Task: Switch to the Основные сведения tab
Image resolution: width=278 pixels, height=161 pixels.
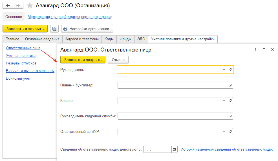Action: click(42, 39)
